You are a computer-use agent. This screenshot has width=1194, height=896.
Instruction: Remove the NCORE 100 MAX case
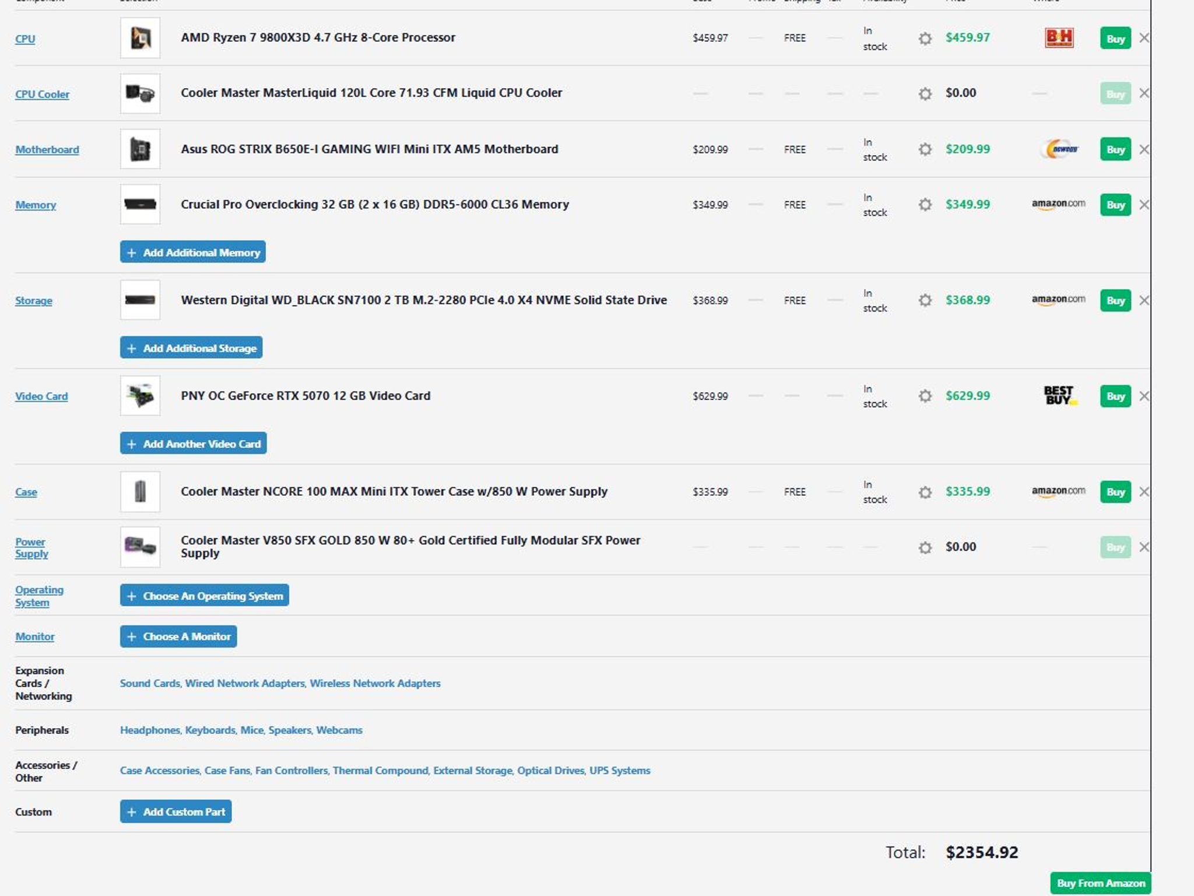click(x=1144, y=492)
